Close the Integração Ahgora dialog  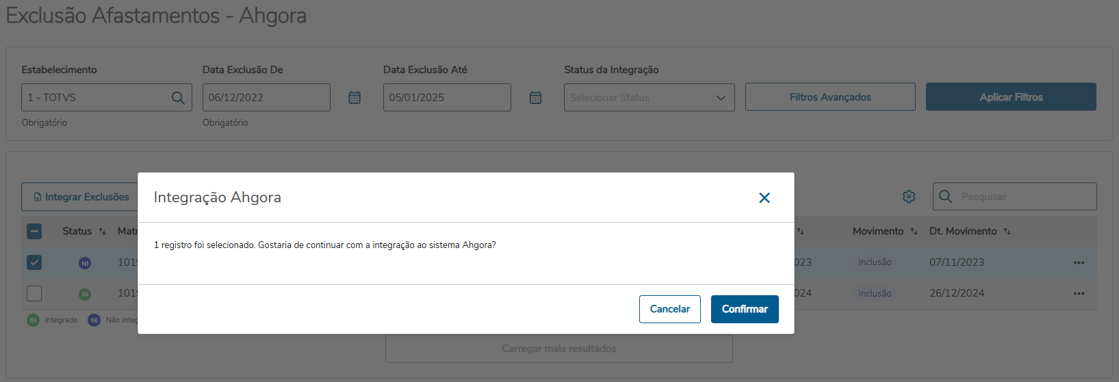(x=764, y=198)
